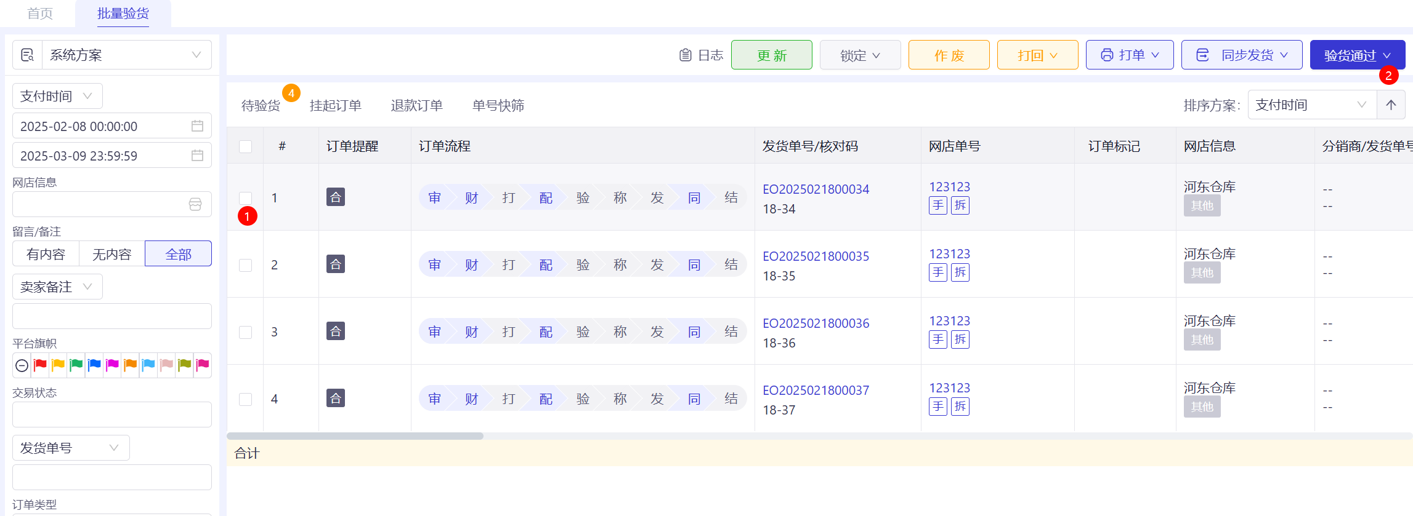Click the 手 tag for order EO2025021800036
Image resolution: width=1413 pixels, height=516 pixels.
click(938, 339)
